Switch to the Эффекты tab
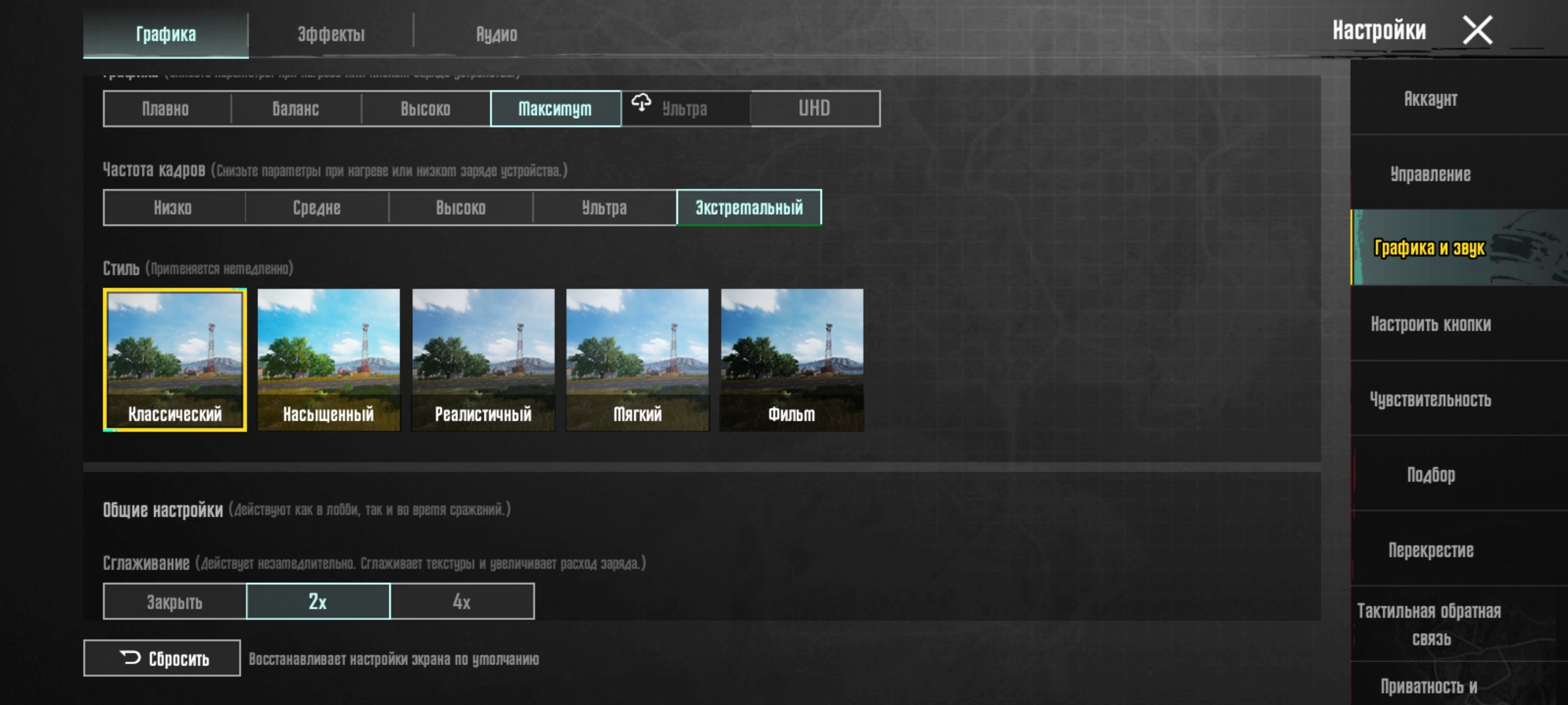1568x705 pixels. pos(331,34)
